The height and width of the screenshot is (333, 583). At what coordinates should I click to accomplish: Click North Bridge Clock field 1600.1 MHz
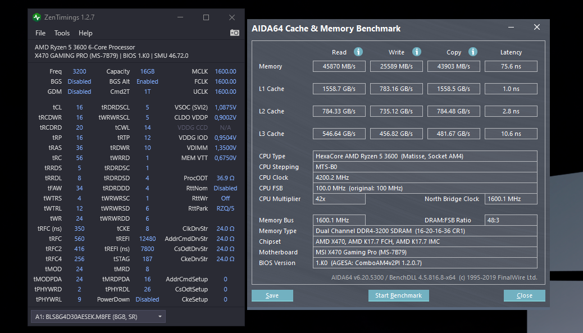pyautogui.click(x=511, y=199)
